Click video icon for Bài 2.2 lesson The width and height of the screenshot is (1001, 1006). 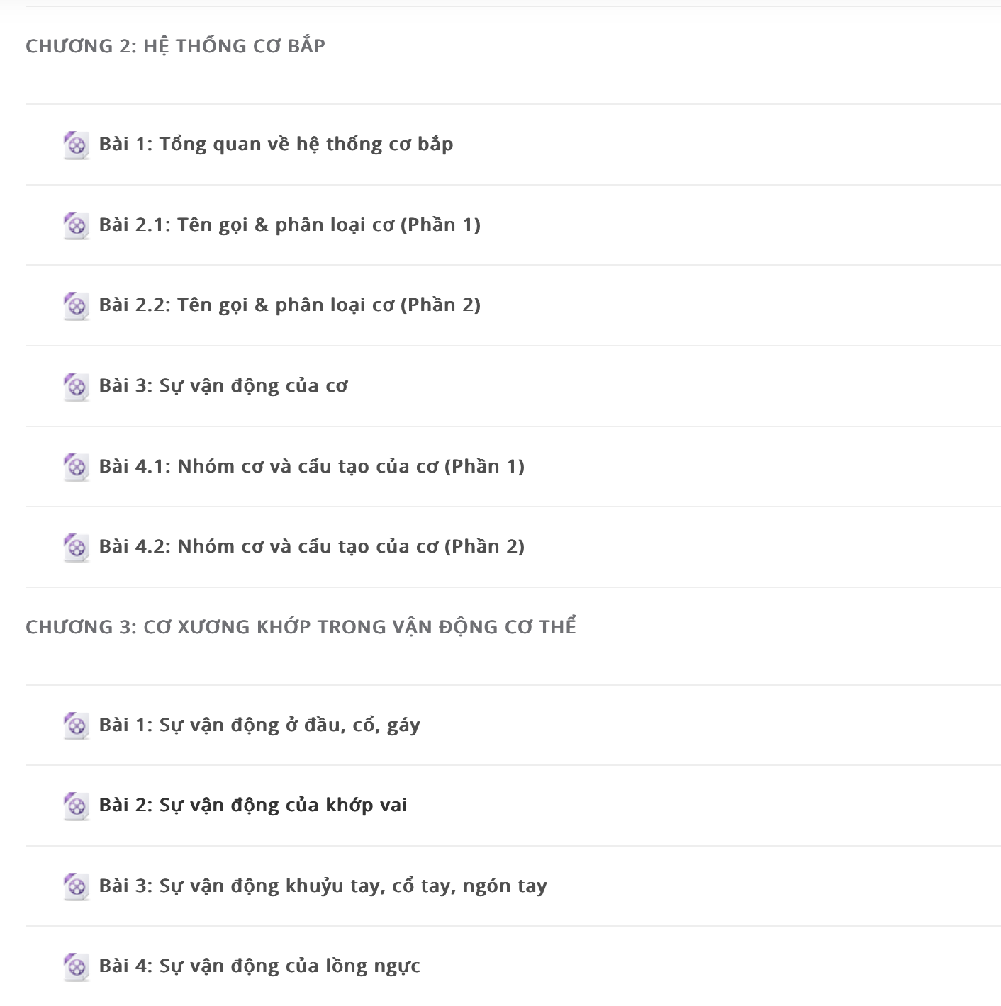click(x=76, y=306)
